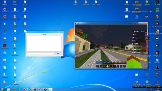Select the Just Survive desktop icon
Viewport: 162px width, 91px height.
[157, 3]
